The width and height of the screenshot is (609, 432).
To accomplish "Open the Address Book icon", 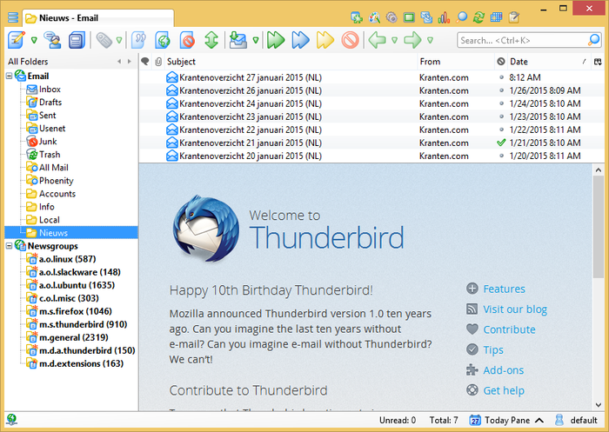I will pos(77,40).
